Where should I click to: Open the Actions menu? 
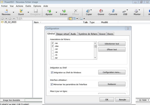point(19,6)
